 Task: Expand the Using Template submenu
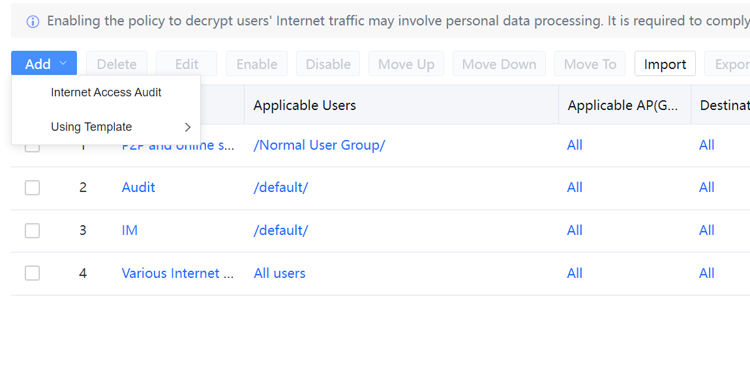(x=106, y=127)
